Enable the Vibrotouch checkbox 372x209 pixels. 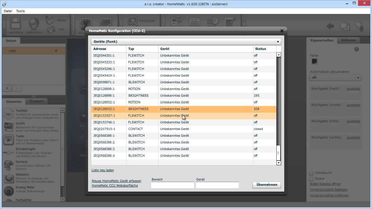(x=311, y=173)
